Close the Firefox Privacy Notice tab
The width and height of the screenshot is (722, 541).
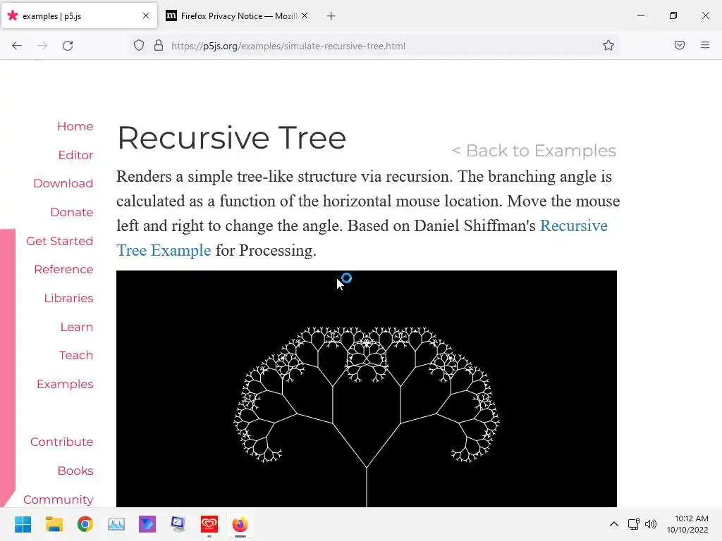(x=305, y=15)
